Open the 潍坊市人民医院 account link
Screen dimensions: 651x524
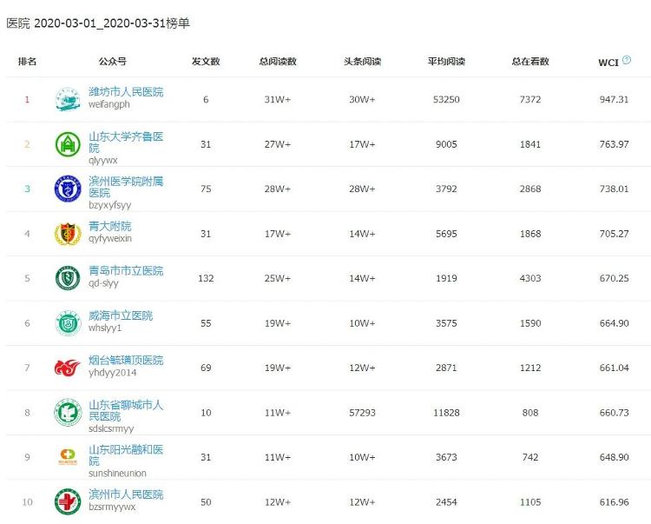pos(126,92)
